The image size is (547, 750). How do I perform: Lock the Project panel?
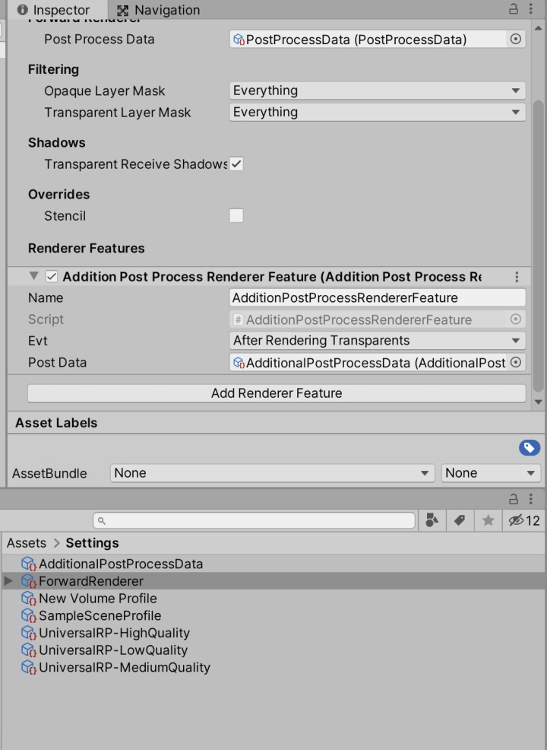pos(514,499)
